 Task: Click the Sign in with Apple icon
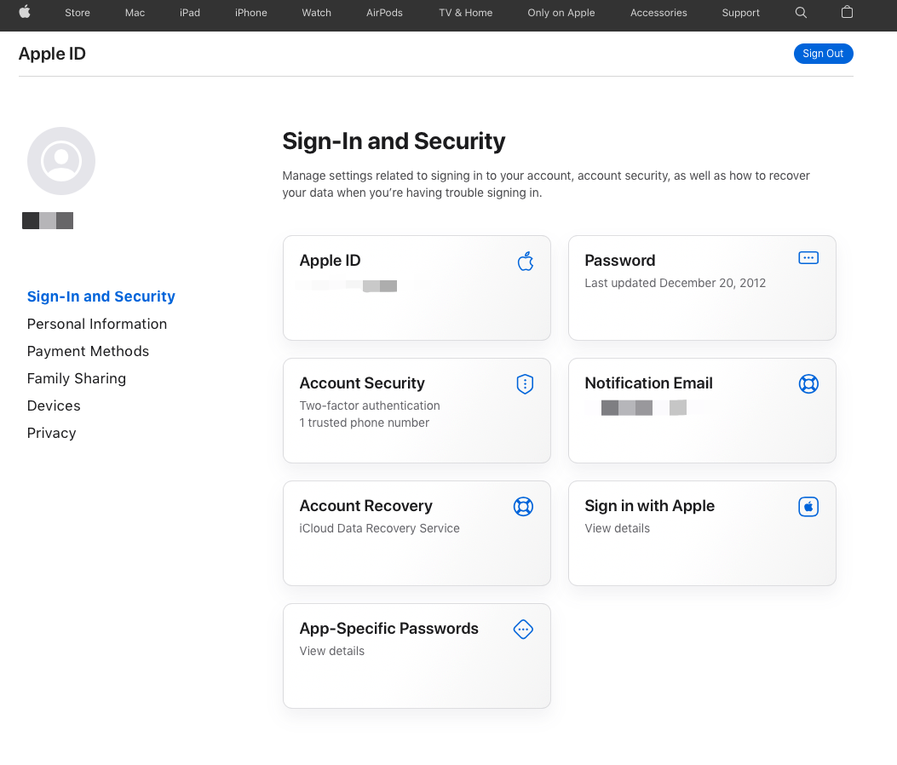(808, 506)
